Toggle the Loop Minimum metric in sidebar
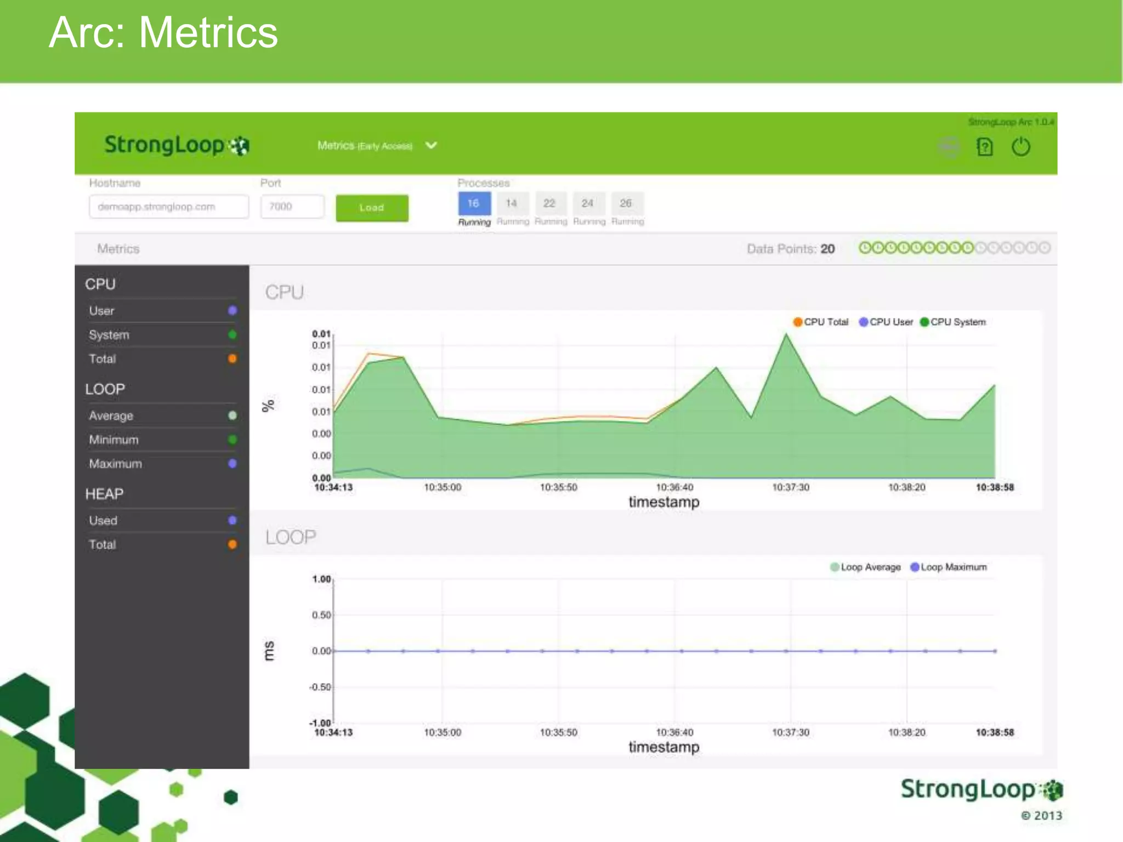Image resolution: width=1123 pixels, height=842 pixels. click(162, 440)
